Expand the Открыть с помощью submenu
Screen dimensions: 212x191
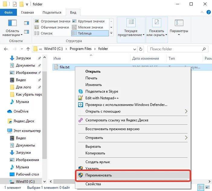tap(133, 111)
